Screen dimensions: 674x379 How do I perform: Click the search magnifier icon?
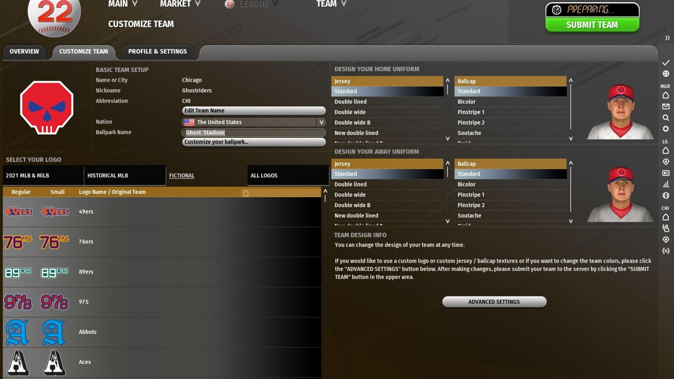666,118
